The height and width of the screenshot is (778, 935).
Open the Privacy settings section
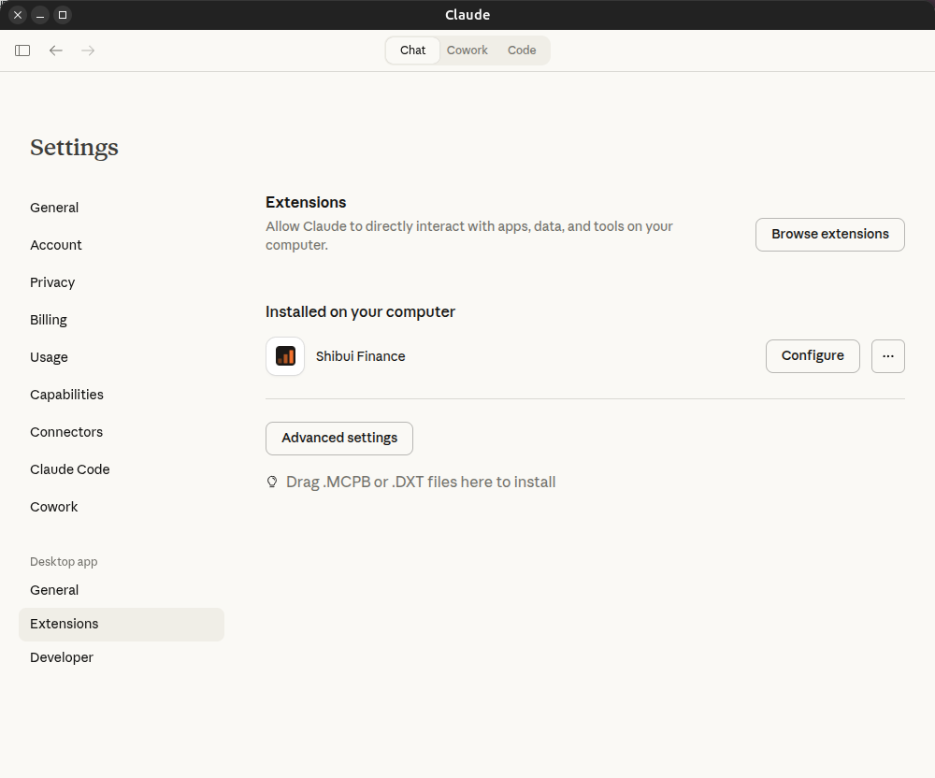coord(51,282)
